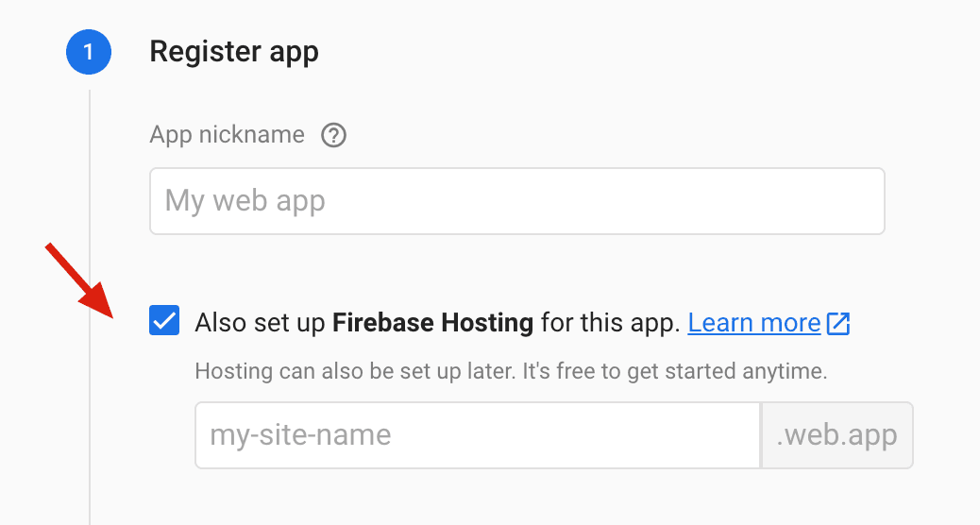This screenshot has height=525, width=980.
Task: Click the "App nickname" field label
Action: click(227, 135)
